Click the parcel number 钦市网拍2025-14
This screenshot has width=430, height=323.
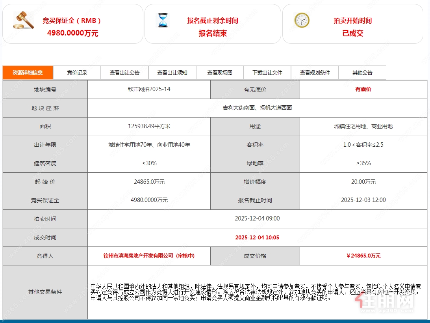(x=150, y=89)
